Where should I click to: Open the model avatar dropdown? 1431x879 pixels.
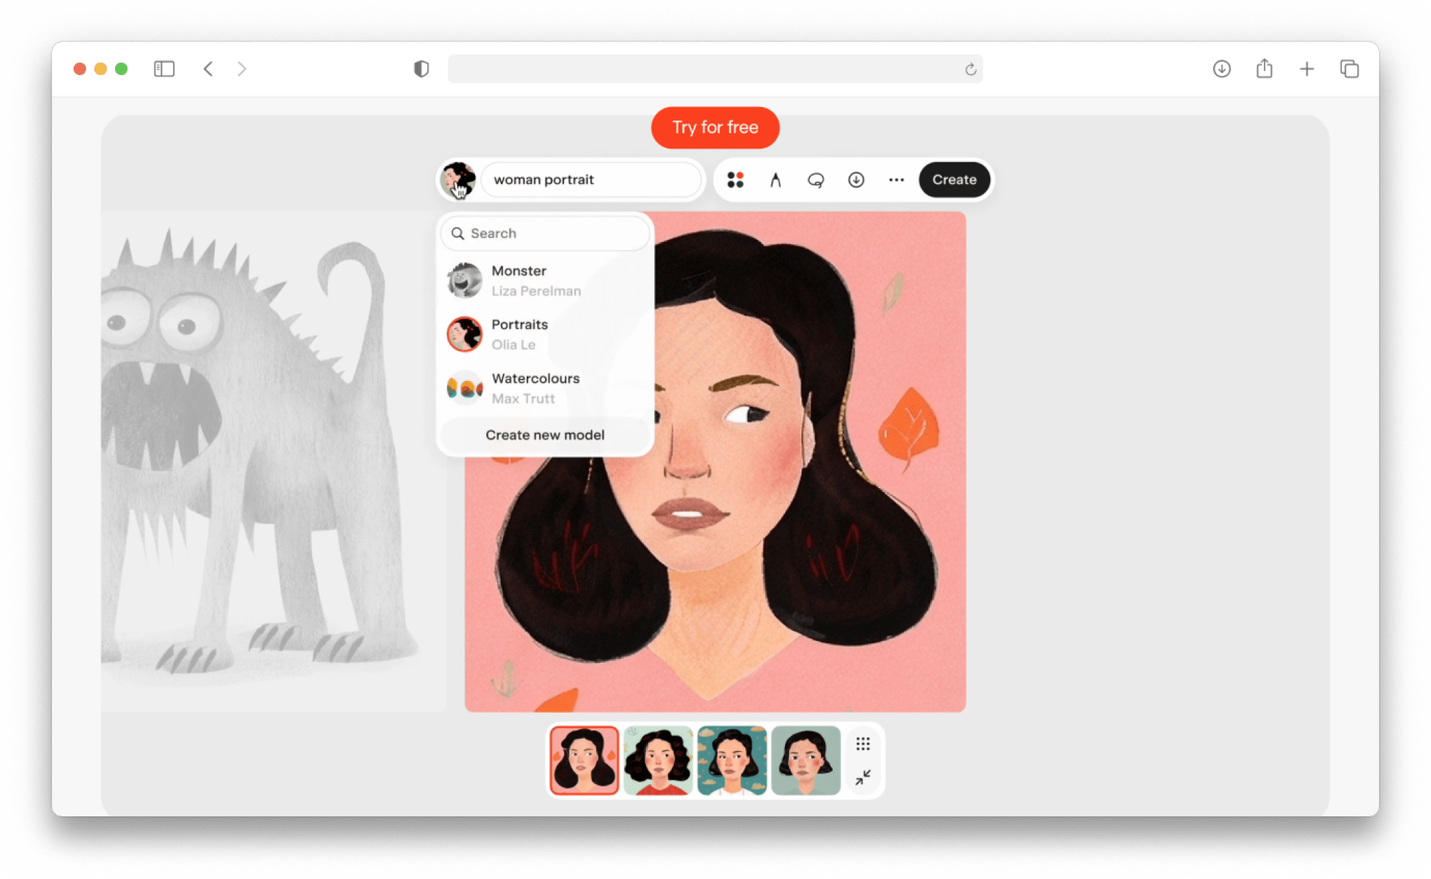(x=458, y=180)
